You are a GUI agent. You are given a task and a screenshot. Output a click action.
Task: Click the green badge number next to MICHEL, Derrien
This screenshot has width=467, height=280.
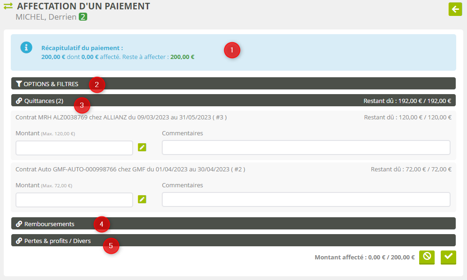(x=83, y=17)
